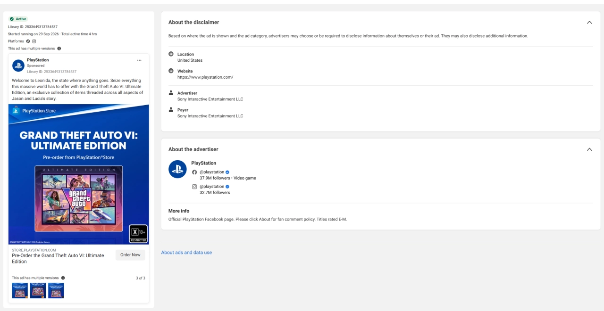Click the person icon beside Advertiser
Viewport: 604px width, 311px height.
point(171,93)
